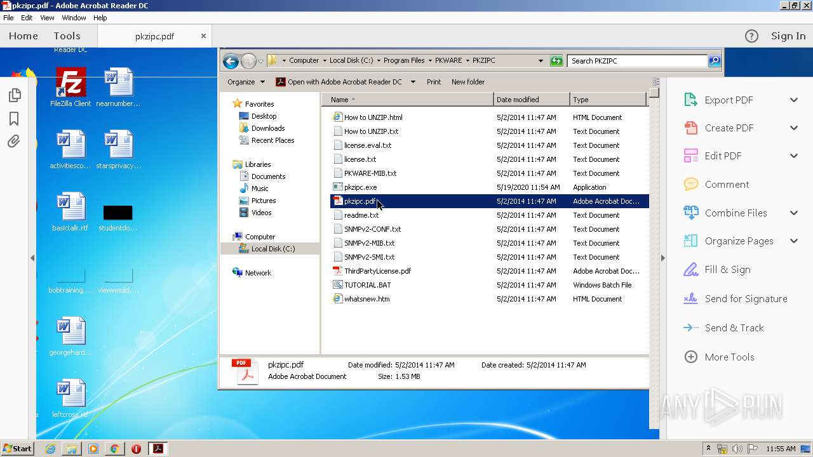Show hidden system tray icons

[x=709, y=449]
